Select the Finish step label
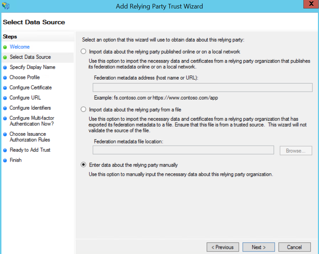This screenshot has height=254, width=319. [x=16, y=160]
